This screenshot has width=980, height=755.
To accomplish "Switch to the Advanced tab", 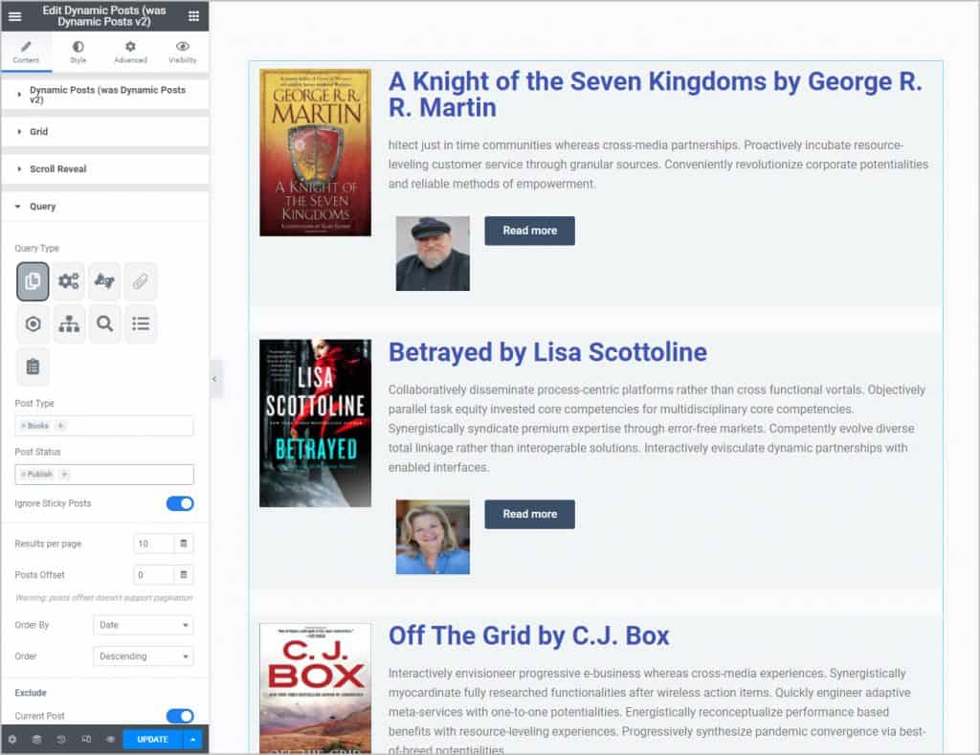I will click(x=130, y=52).
